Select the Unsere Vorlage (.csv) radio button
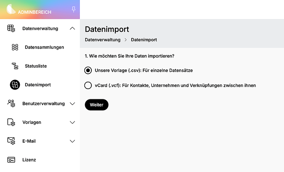 [x=88, y=71]
